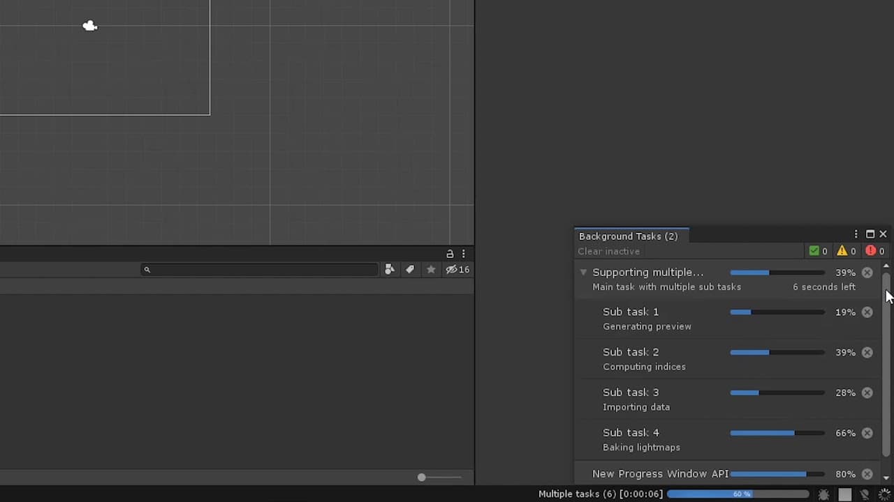This screenshot has height=502, width=894.
Task: Click the scrollbar down arrow in Background Tasks
Action: pyautogui.click(x=886, y=478)
